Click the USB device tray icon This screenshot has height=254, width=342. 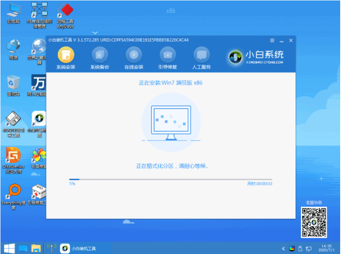tap(301, 249)
